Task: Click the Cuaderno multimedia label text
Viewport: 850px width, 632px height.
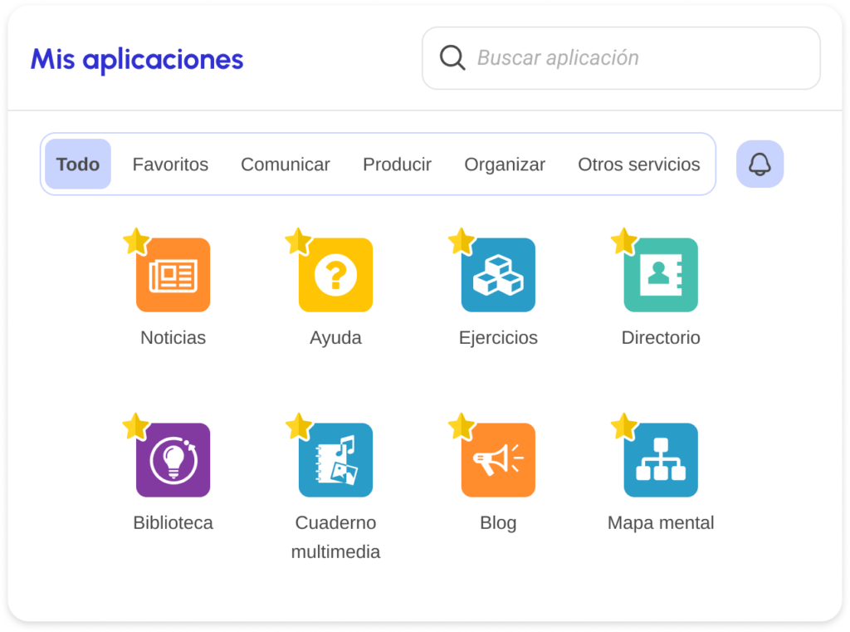Action: (335, 537)
